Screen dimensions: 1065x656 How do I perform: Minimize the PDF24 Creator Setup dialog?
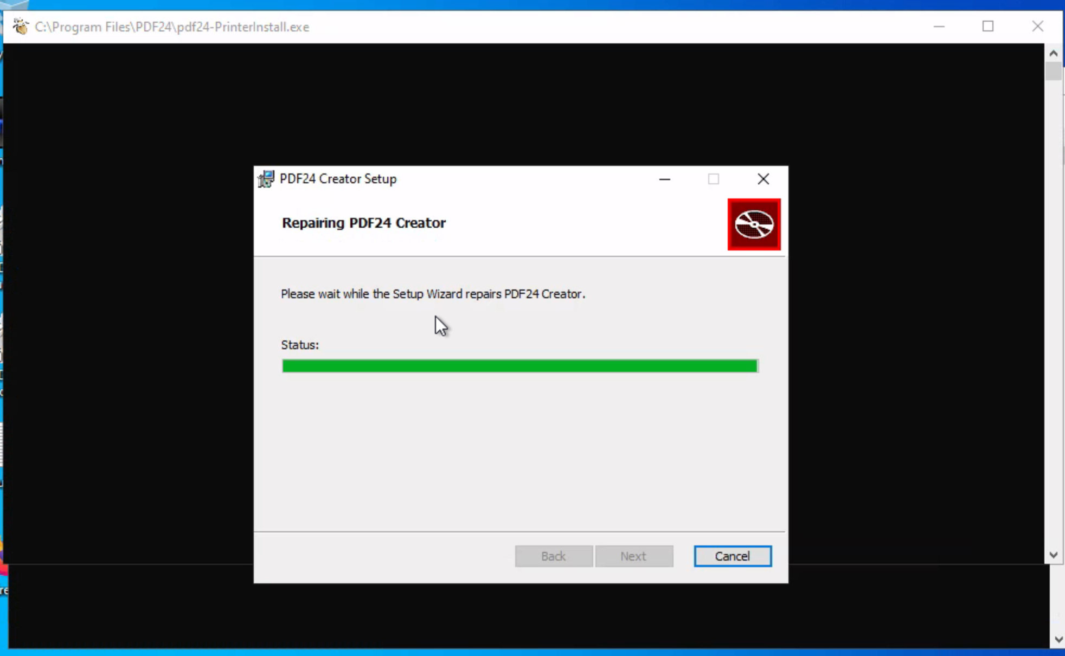click(665, 179)
